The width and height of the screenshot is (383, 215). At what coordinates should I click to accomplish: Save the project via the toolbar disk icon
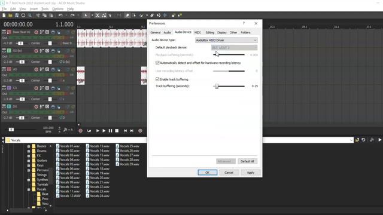pyautogui.click(x=17, y=16)
